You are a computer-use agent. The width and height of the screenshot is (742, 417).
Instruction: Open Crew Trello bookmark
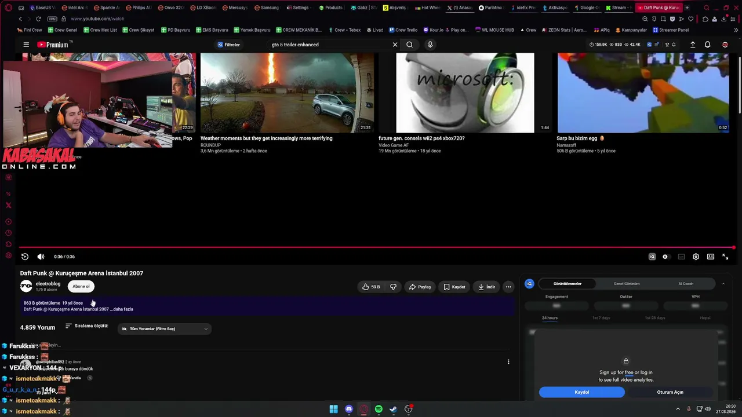pos(403,30)
